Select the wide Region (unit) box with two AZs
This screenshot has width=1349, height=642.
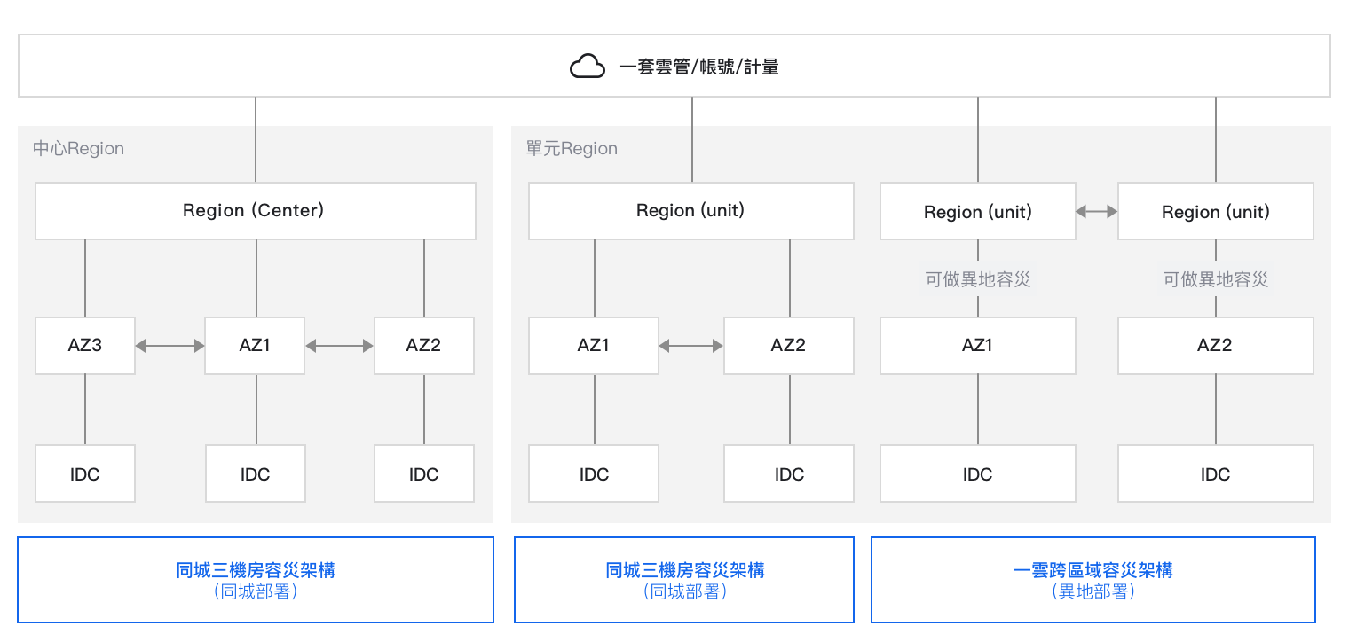(x=690, y=211)
